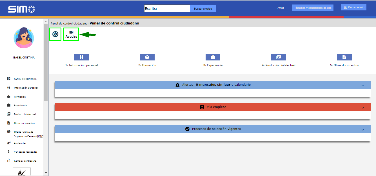Click the Formación book step icon
Viewport: 376px width, 176px height.
coord(147,57)
